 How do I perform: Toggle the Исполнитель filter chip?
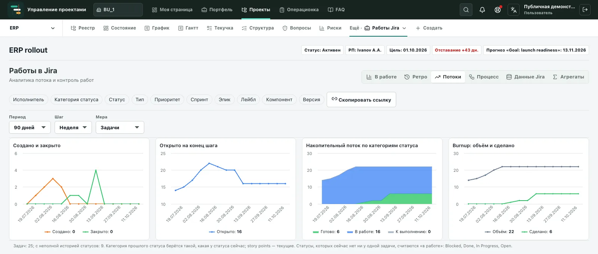[28, 100]
